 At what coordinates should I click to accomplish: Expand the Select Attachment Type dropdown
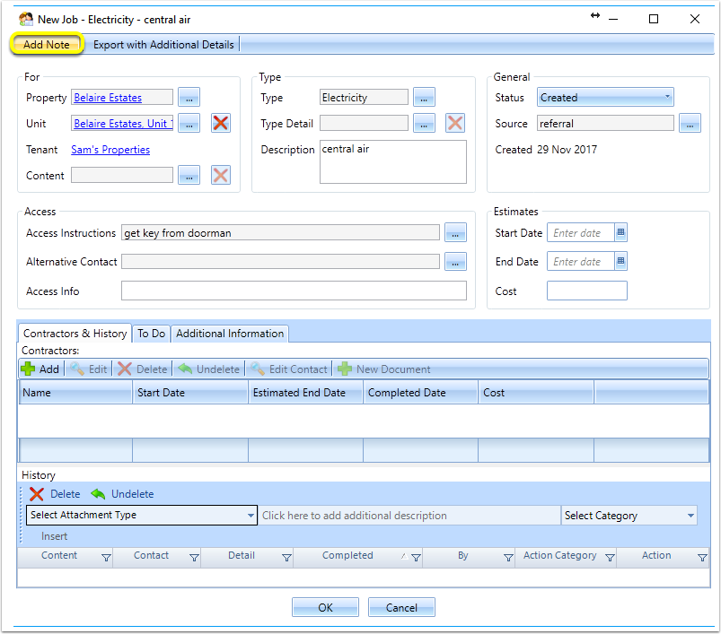[142, 515]
